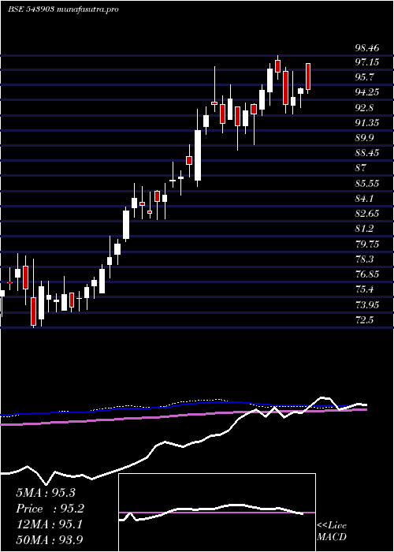The width and height of the screenshot is (394, 552).
Task: Click the 97.15 price axis label
Action: (x=367, y=62)
